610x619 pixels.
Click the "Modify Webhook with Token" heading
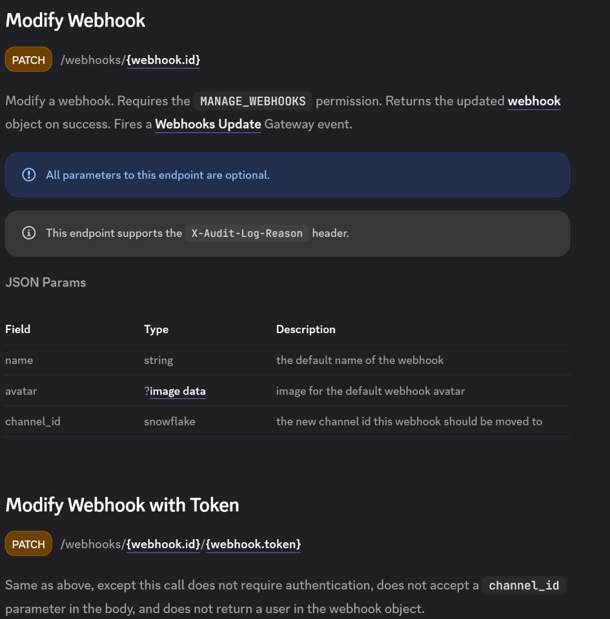pos(122,505)
